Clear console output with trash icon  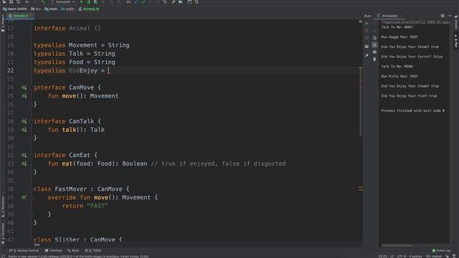(x=374, y=59)
